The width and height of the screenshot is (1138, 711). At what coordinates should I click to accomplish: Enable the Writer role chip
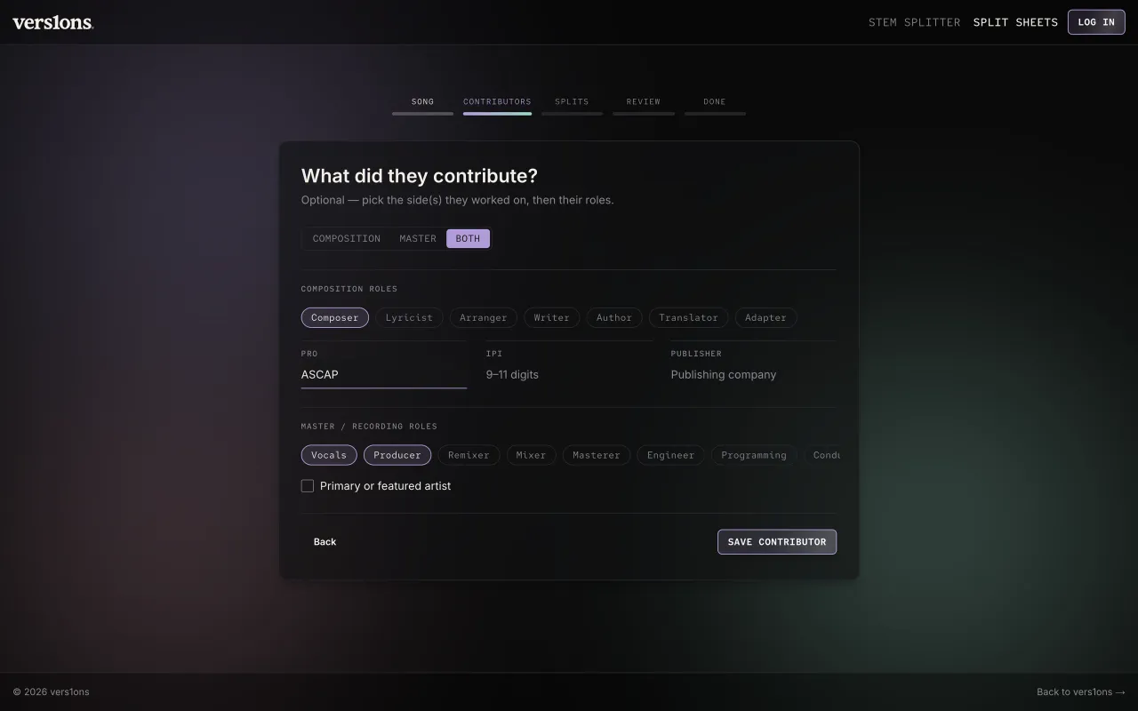click(552, 317)
